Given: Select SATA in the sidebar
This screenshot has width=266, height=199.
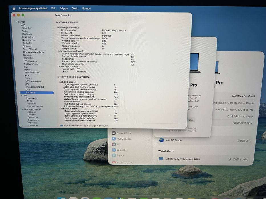Looking at the screenshot, I should [27, 78].
